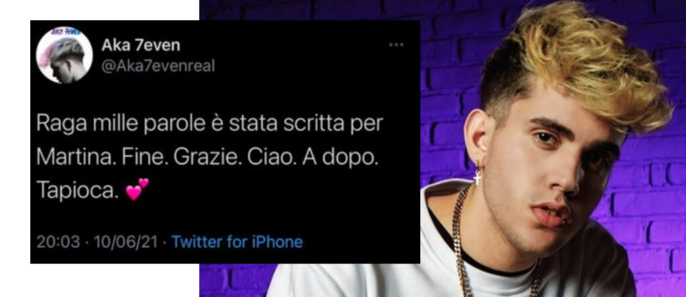Open the three-dot more options menu
The height and width of the screenshot is (297, 686).
point(396,44)
